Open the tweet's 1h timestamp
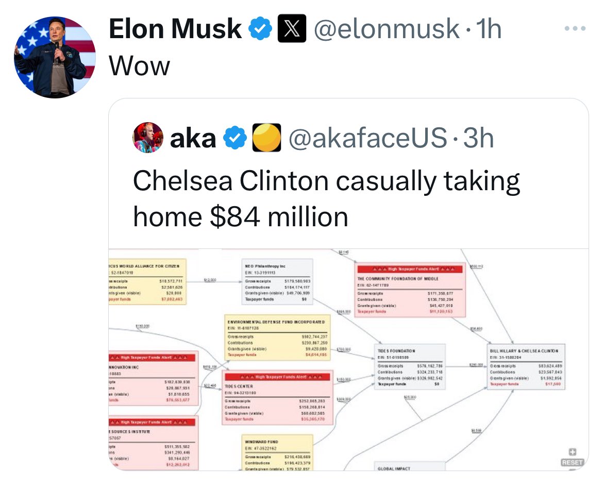Viewport: 603px width, 485px height. coord(489,29)
